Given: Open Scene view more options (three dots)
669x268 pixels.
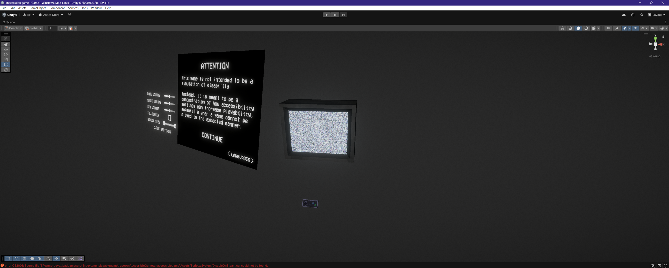Looking at the screenshot, I should click(x=665, y=22).
